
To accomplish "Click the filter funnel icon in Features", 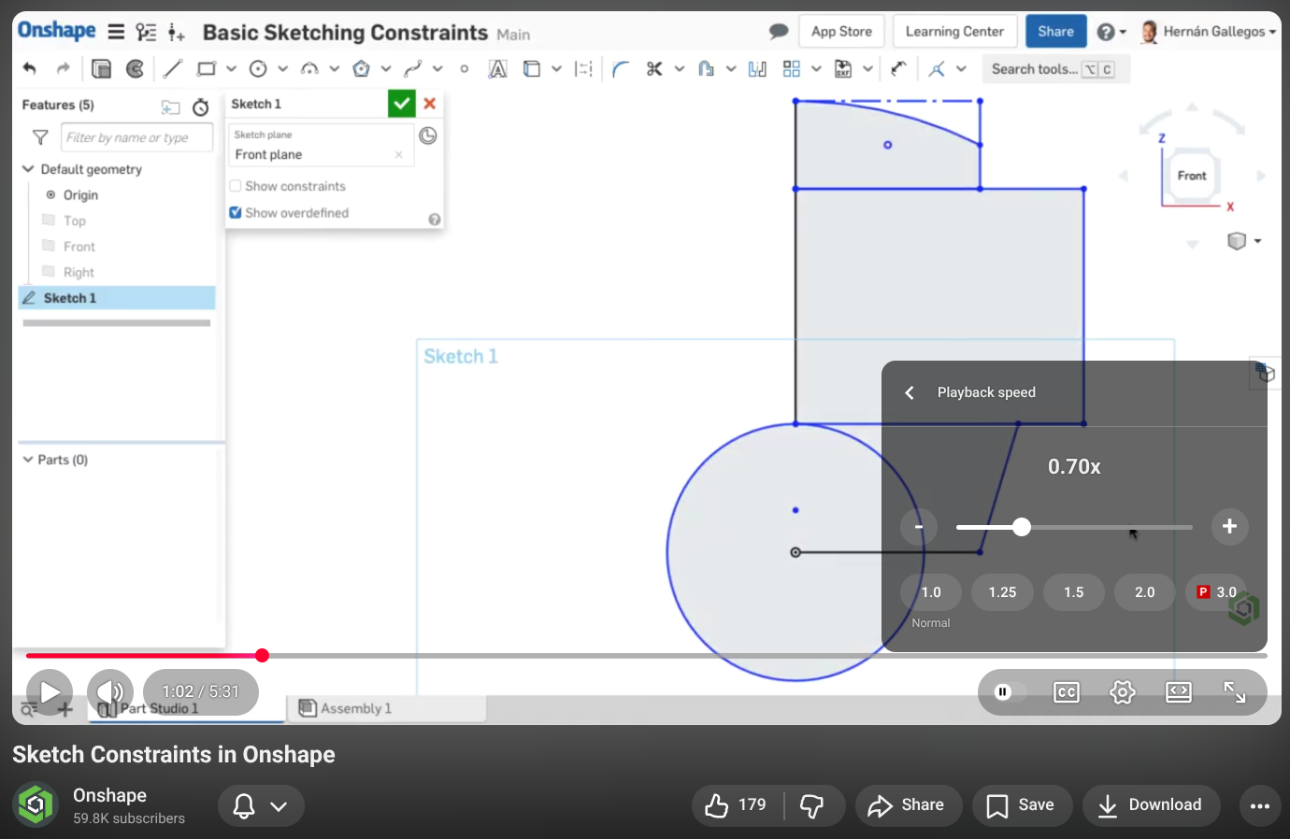I will tap(40, 137).
